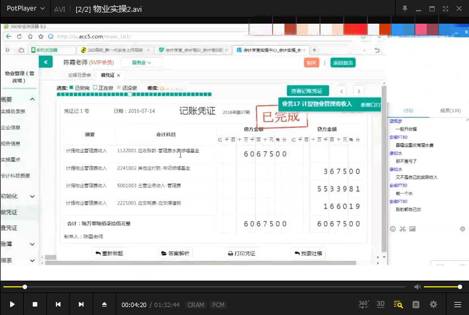Switch to the 做凭证 tab
Image resolution: width=469 pixels, height=315 pixels.
point(108,75)
